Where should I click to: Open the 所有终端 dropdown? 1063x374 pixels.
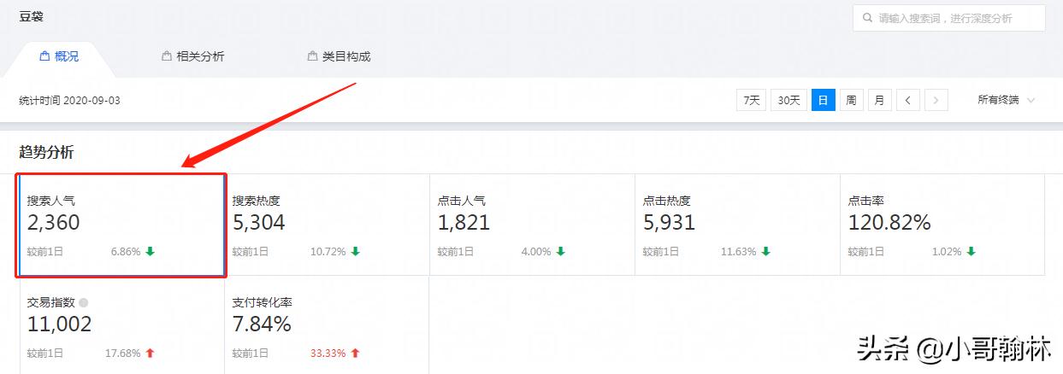1007,100
